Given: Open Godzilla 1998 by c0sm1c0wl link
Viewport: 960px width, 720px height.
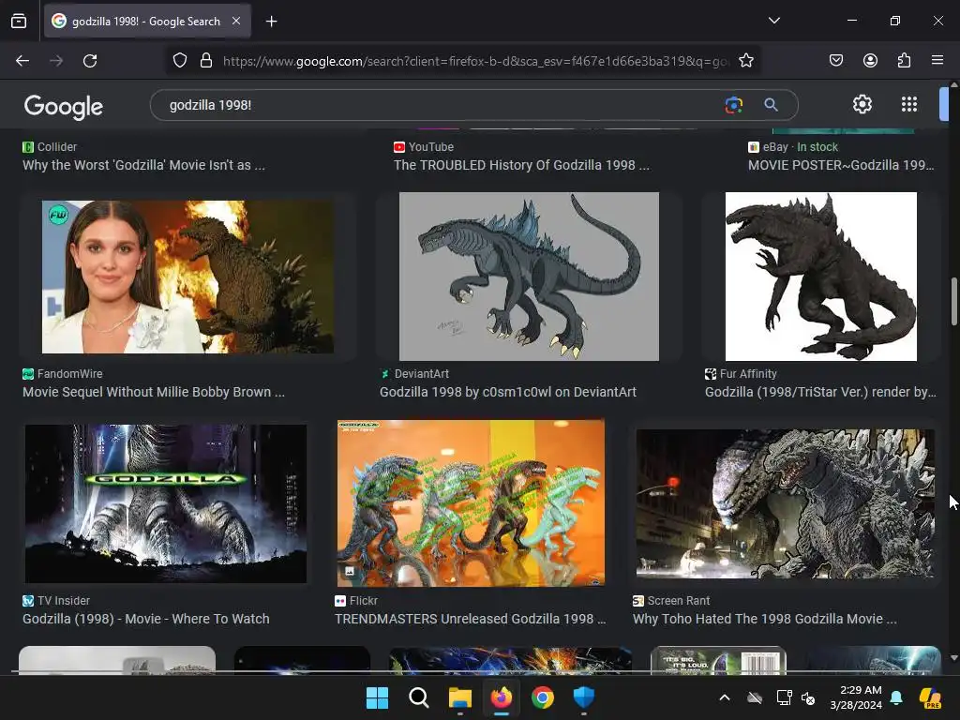Looking at the screenshot, I should point(508,392).
